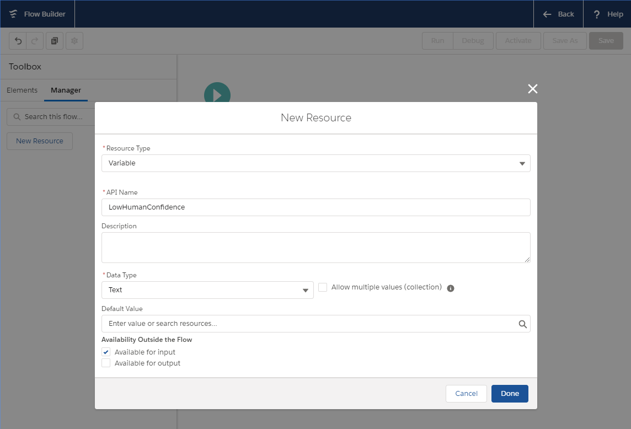The height and width of the screenshot is (429, 631).
Task: Click the Run button
Action: [x=437, y=41]
